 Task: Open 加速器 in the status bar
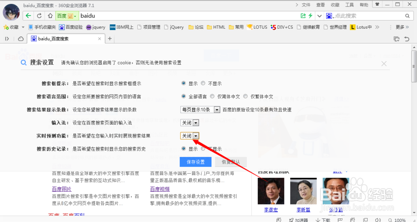pyautogui.click(x=298, y=220)
